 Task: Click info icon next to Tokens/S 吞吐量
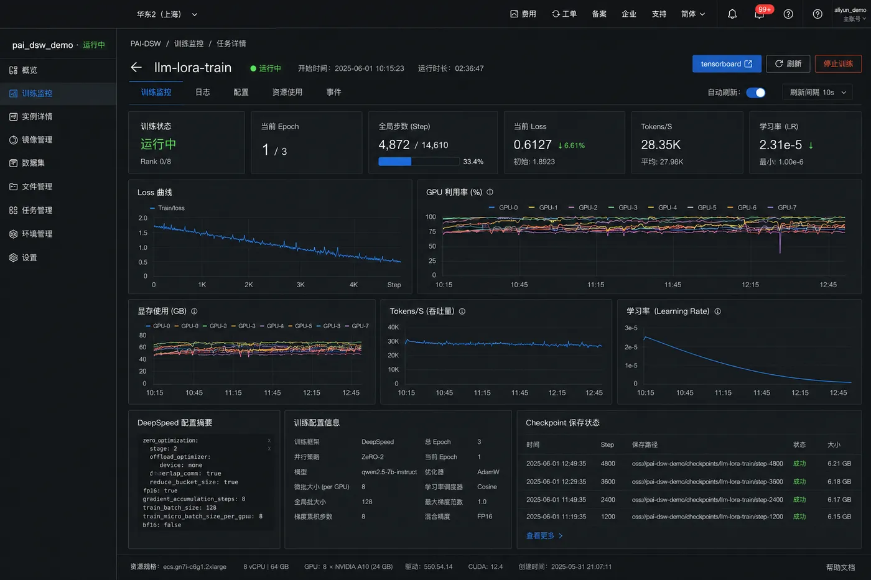[462, 311]
